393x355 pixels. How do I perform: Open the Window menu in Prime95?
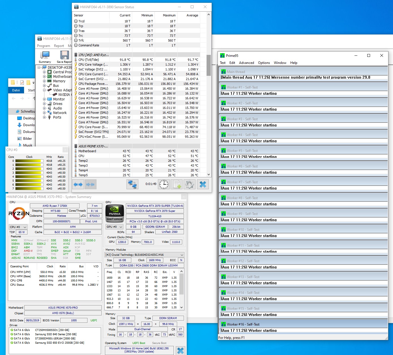tap(280, 63)
